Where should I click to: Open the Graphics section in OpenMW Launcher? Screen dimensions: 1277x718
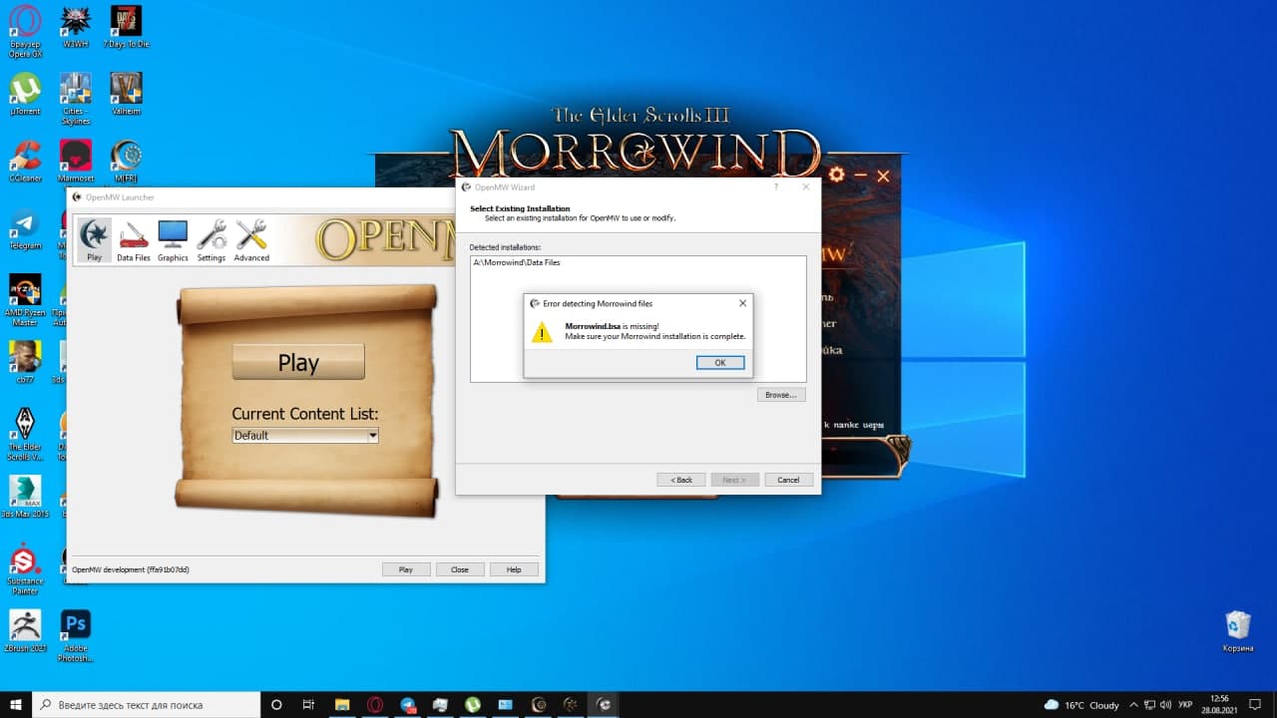point(173,240)
